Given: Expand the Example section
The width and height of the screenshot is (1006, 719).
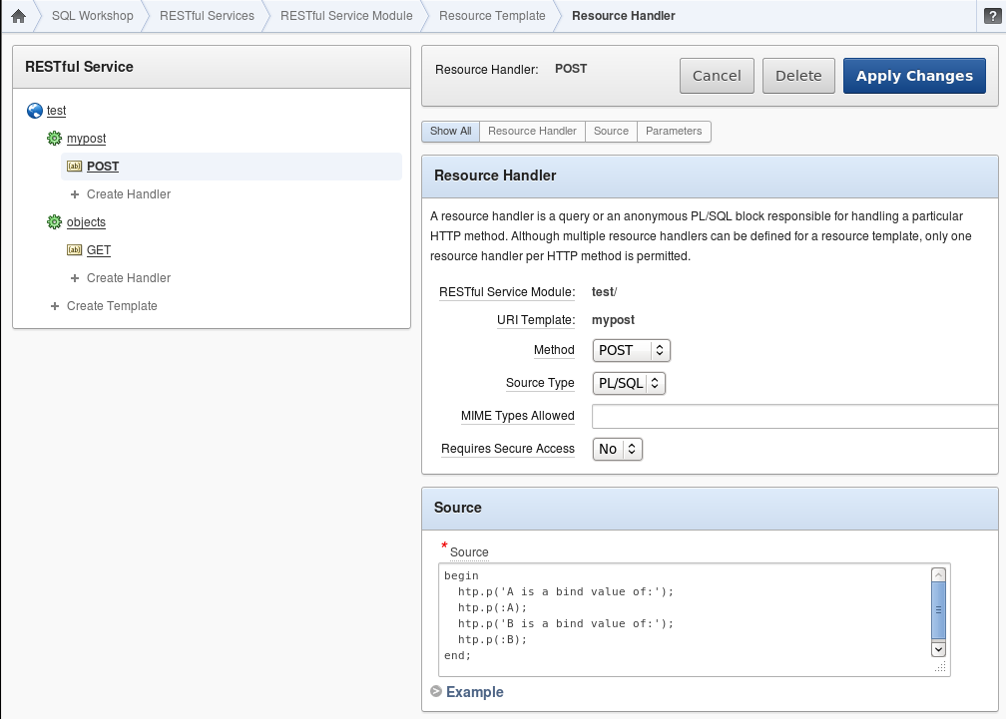Looking at the screenshot, I should point(436,692).
